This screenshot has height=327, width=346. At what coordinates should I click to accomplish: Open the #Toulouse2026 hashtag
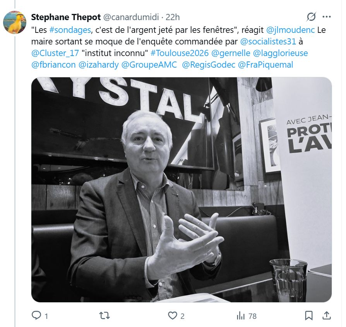180,53
